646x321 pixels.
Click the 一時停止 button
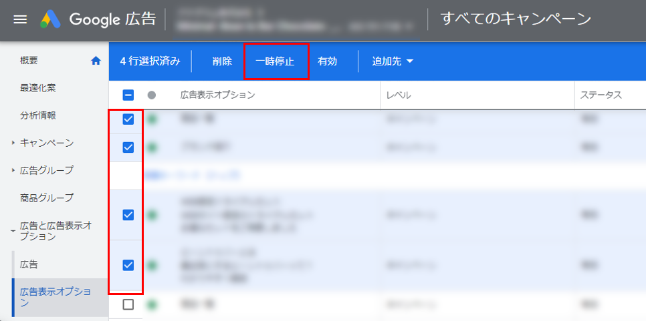(x=275, y=61)
